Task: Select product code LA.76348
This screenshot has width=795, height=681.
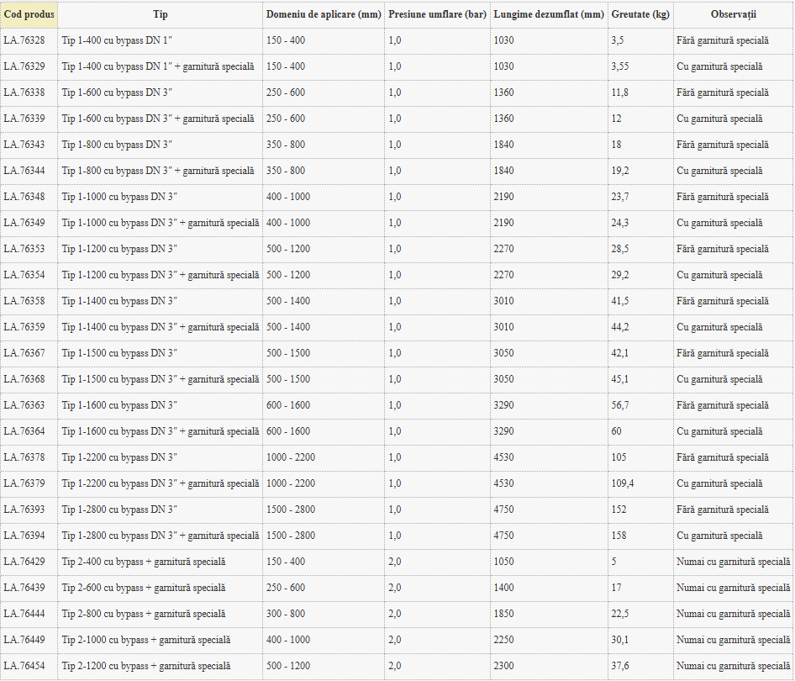Action: click(x=24, y=197)
